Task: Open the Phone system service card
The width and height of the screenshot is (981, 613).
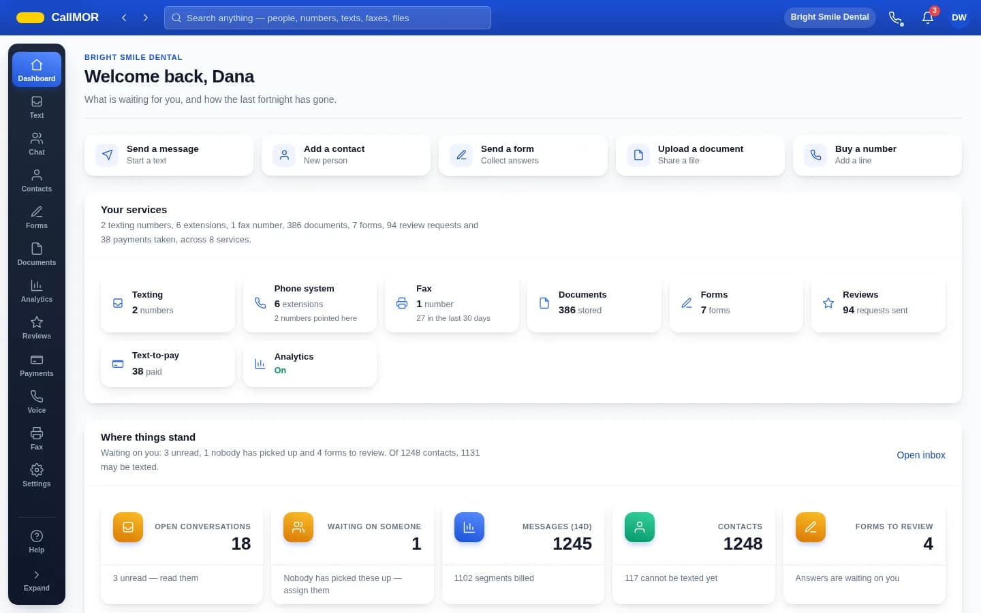Action: click(x=310, y=302)
